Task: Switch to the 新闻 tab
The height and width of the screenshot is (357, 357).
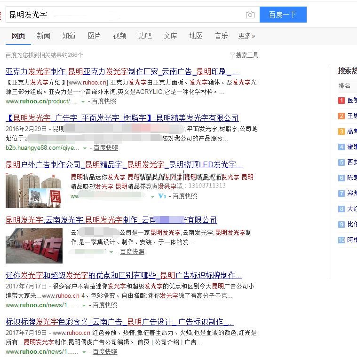Action: coord(44,36)
